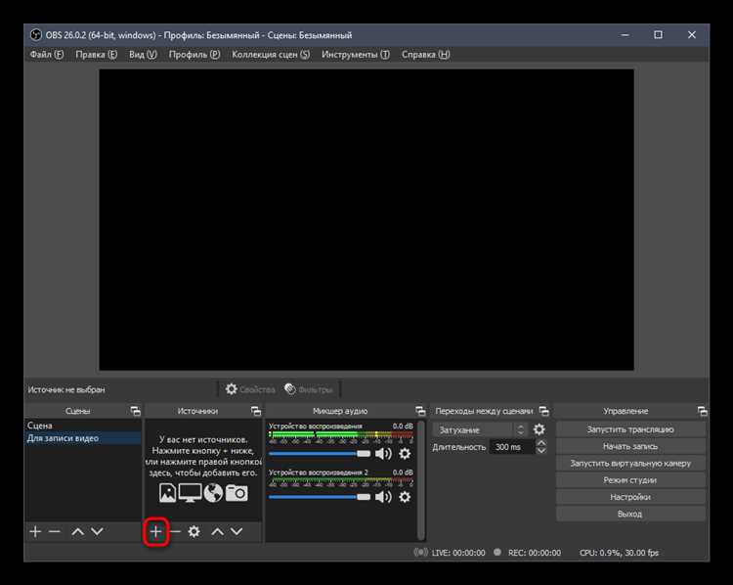Click display capture monitor icon in Sources hint
This screenshot has height=585, width=733.
coord(190,493)
